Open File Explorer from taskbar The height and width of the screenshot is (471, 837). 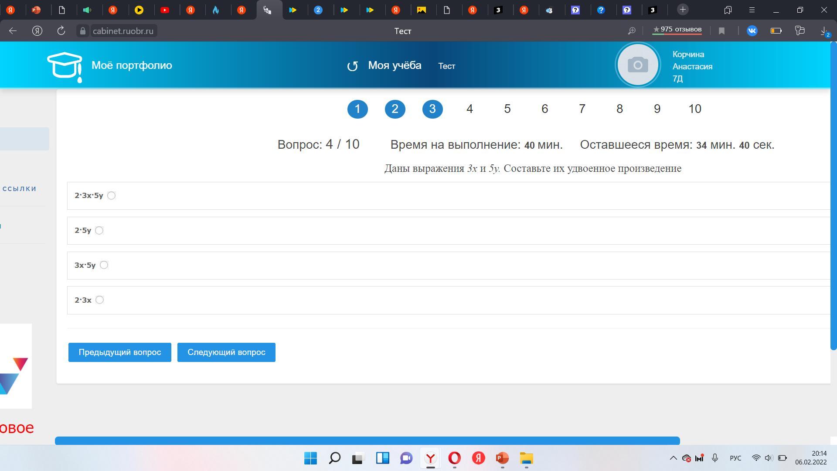[x=526, y=458]
